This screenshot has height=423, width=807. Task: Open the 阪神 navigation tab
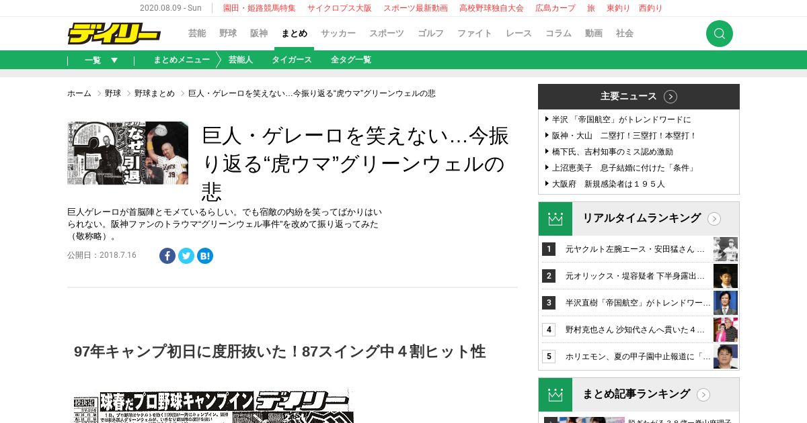point(259,34)
